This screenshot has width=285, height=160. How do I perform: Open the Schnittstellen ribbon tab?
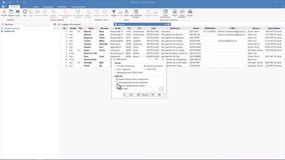point(62,7)
